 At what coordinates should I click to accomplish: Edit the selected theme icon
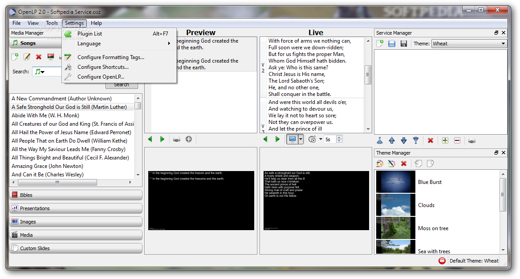(x=392, y=163)
